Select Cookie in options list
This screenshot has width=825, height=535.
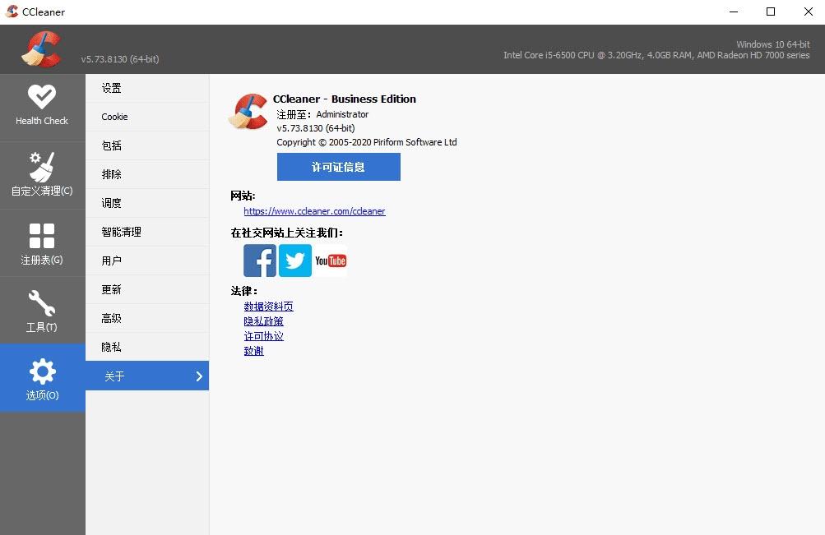[x=147, y=117]
